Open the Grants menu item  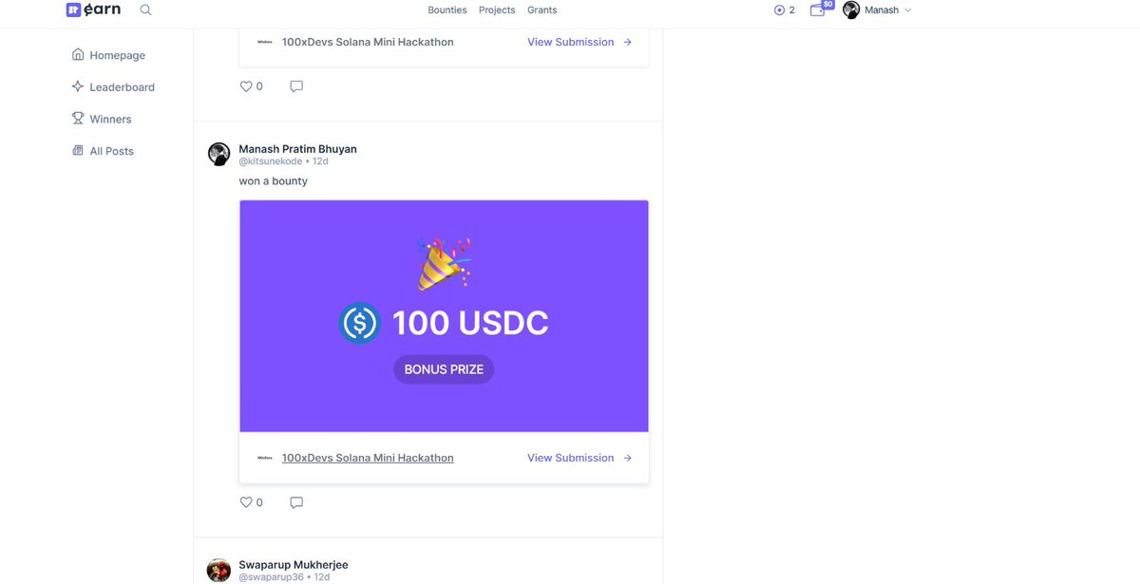pos(542,9)
